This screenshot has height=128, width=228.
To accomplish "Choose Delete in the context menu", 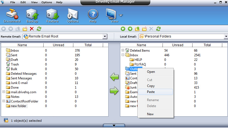I will 155,106.
